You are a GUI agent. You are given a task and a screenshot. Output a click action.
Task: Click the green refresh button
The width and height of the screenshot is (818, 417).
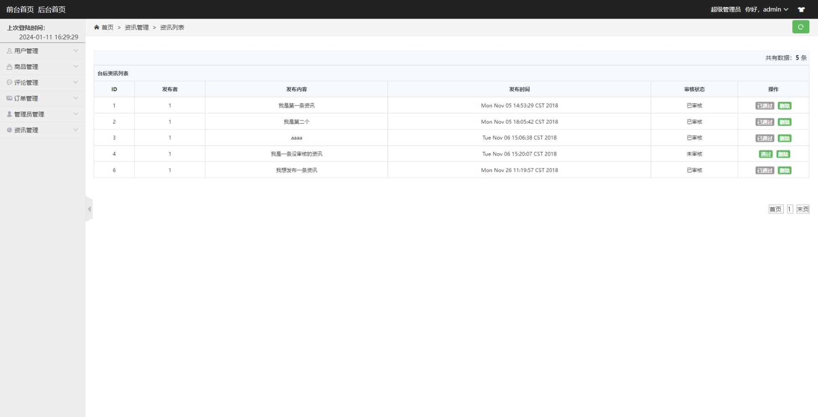pos(800,27)
